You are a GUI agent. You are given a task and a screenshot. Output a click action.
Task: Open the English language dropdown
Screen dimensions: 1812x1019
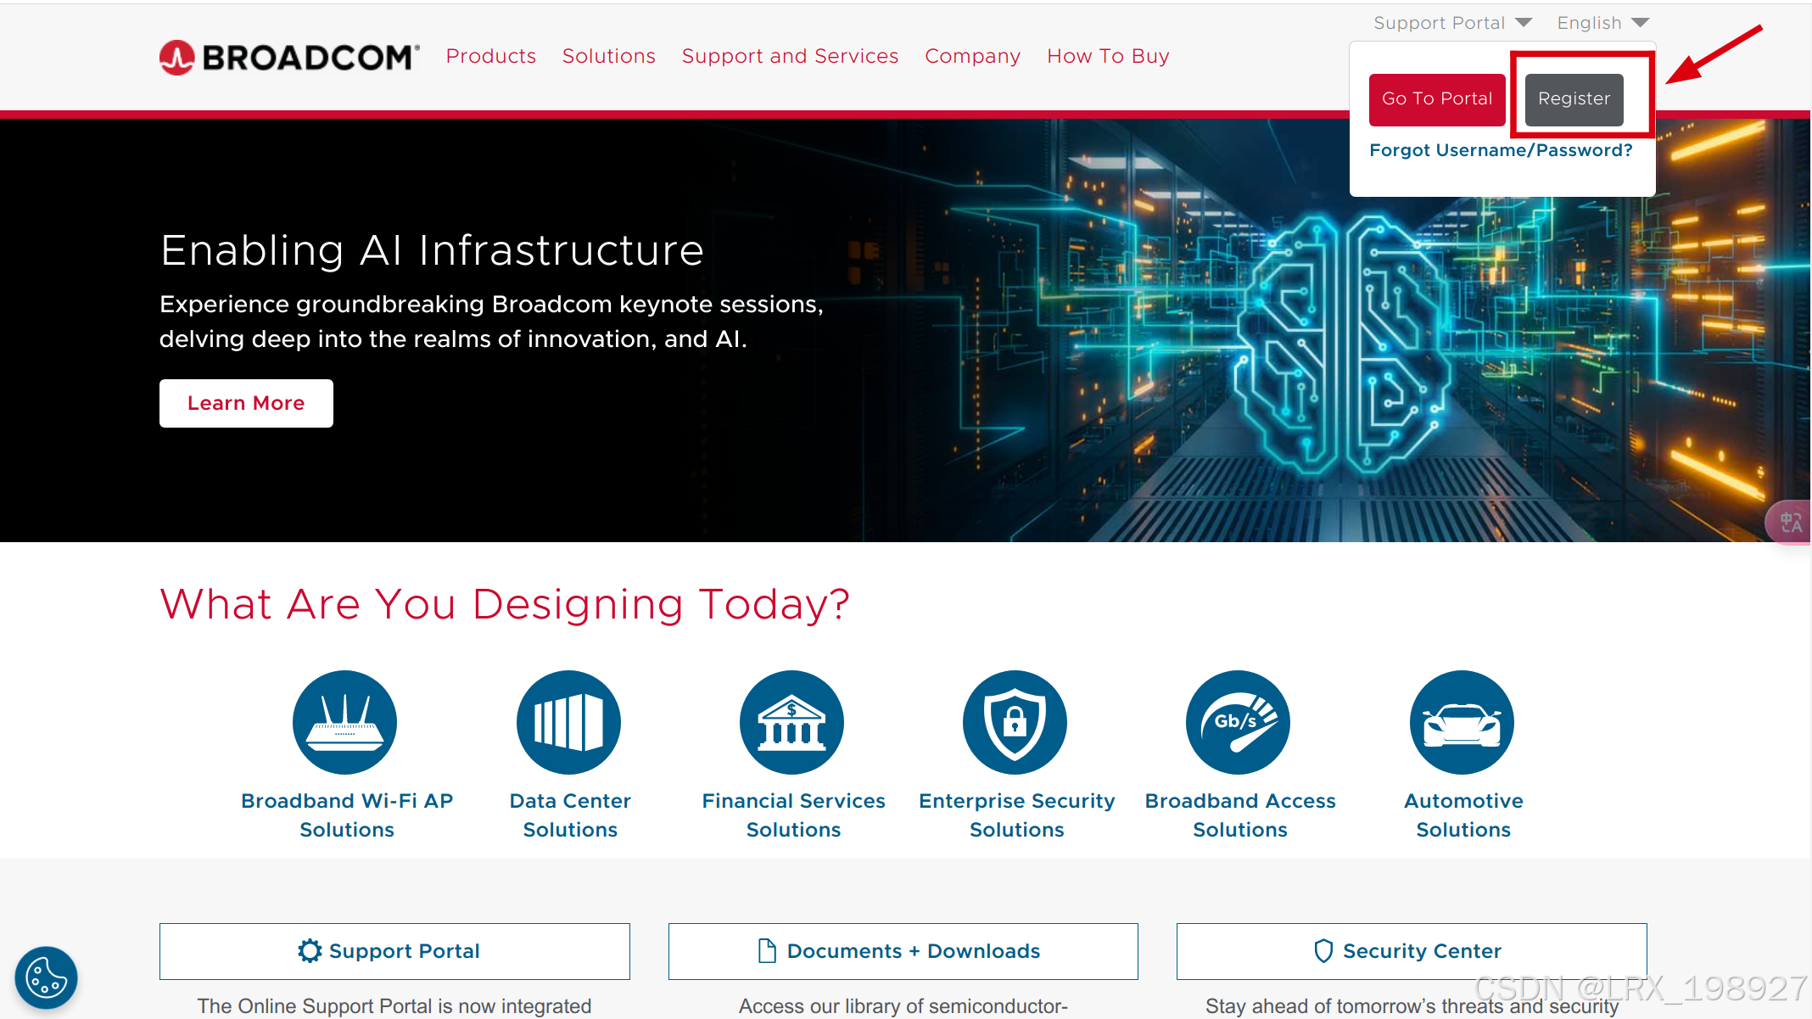pos(1602,23)
